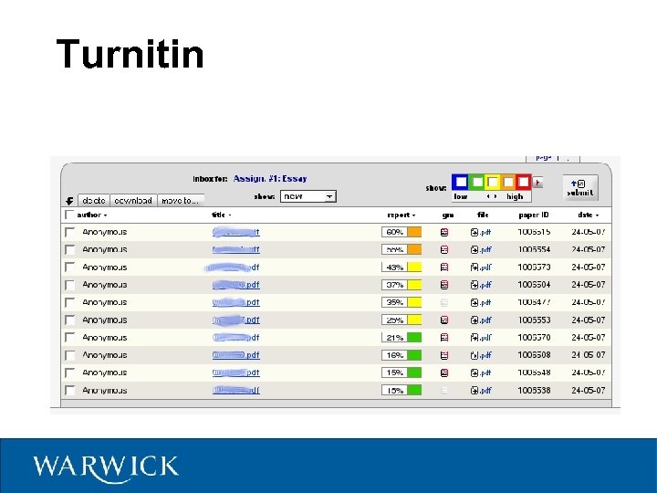Click the left arrow between low and high
657x493 pixels.
pos(488,196)
